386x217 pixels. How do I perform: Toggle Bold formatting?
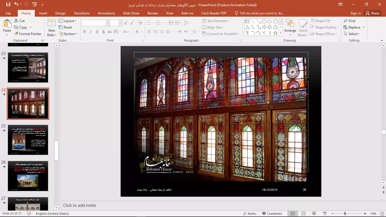(84, 32)
